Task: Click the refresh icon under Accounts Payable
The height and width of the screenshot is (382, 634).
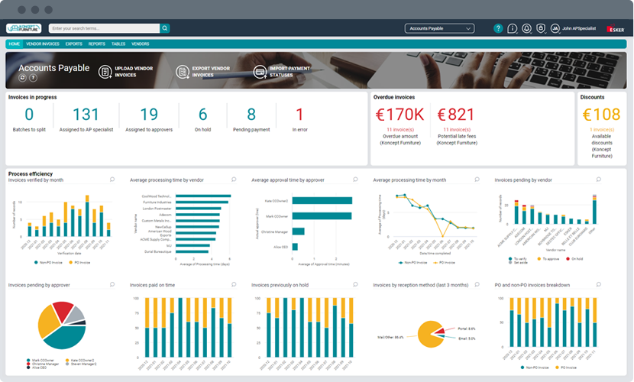Action: tap(23, 78)
